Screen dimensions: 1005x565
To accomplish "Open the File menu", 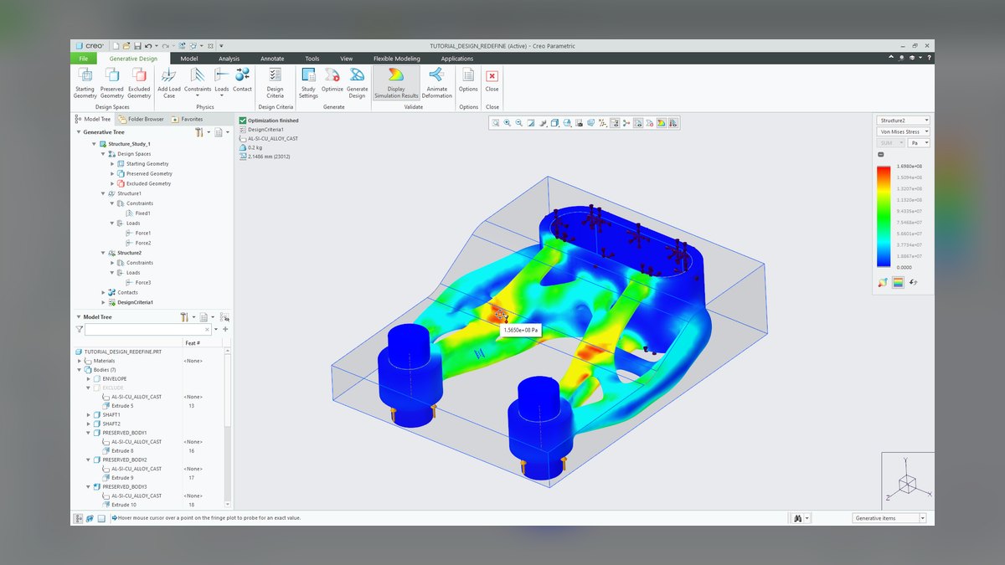I will (84, 59).
